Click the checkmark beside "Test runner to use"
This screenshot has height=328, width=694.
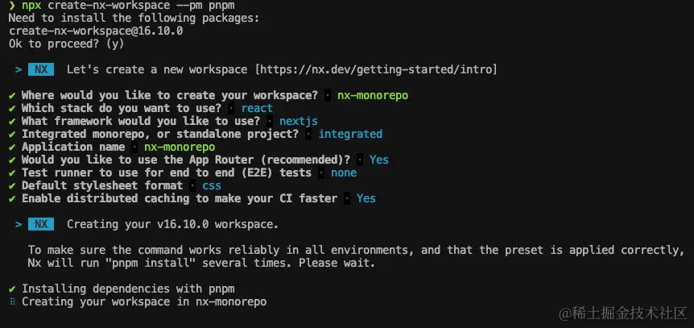point(12,172)
